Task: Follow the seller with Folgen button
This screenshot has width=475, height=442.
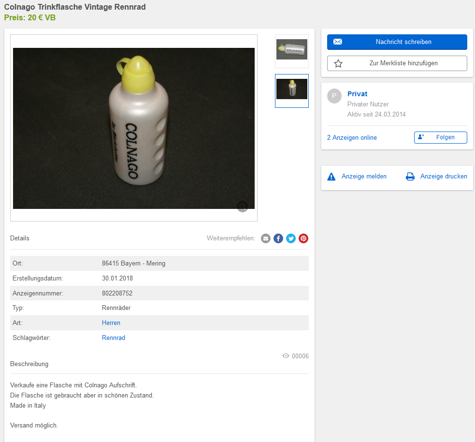Action: point(441,137)
